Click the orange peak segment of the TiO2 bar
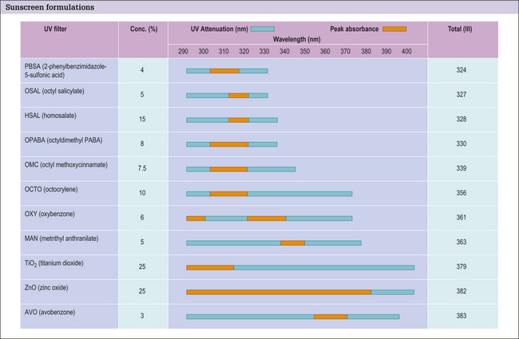The width and height of the screenshot is (519, 339). [x=210, y=267]
